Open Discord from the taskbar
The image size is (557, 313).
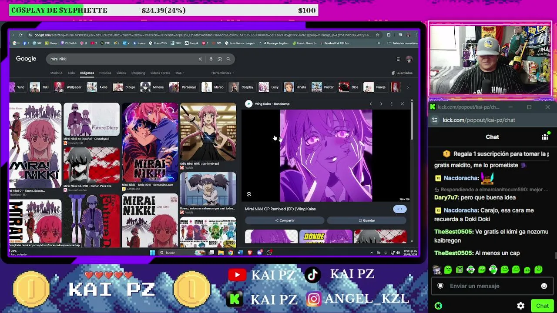(260, 253)
